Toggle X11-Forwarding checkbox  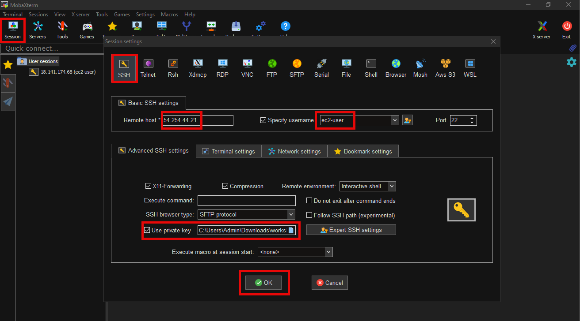149,186
